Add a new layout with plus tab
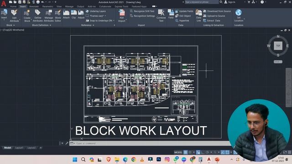The height and width of the screenshot is (164, 292). click(41, 148)
